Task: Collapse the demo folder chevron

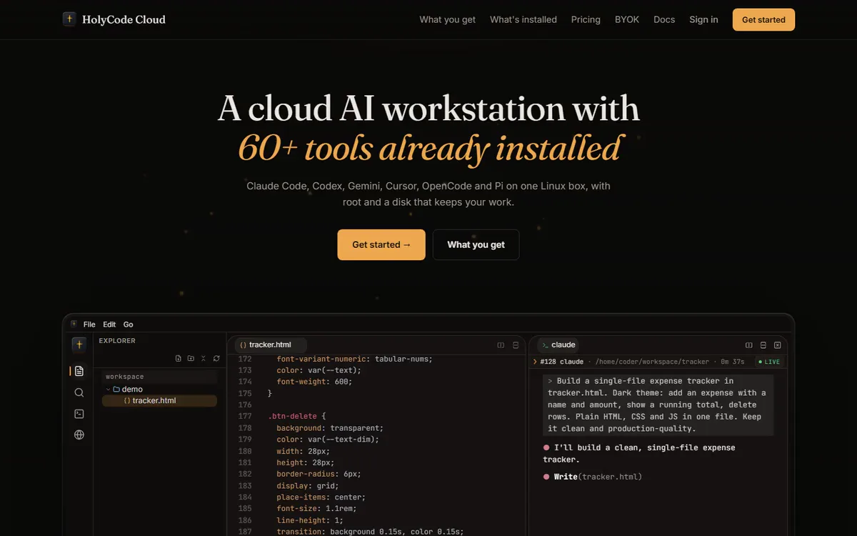Action: (108, 389)
